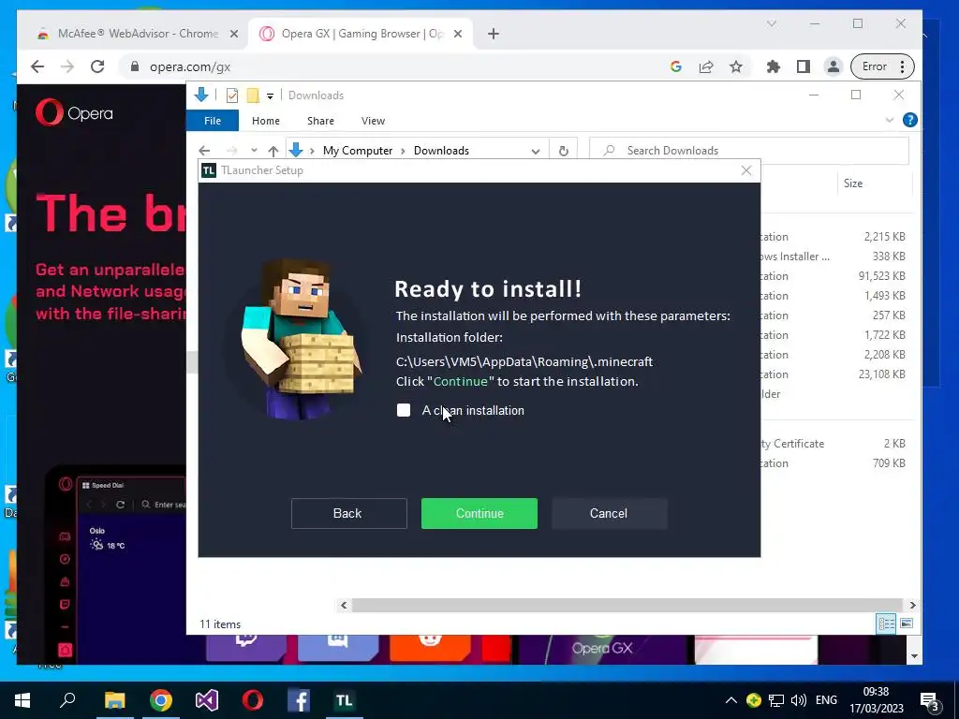Open the Share ribbon tab

pyautogui.click(x=320, y=121)
